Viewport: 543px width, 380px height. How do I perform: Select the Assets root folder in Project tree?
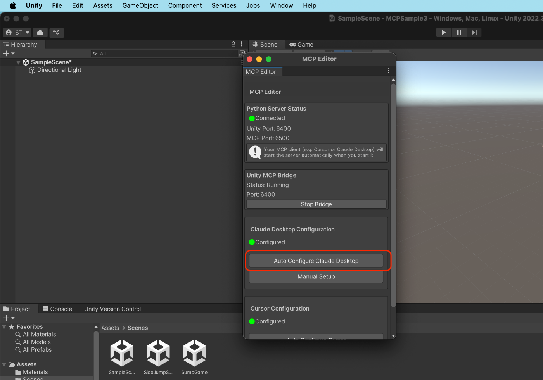pyautogui.click(x=26, y=364)
